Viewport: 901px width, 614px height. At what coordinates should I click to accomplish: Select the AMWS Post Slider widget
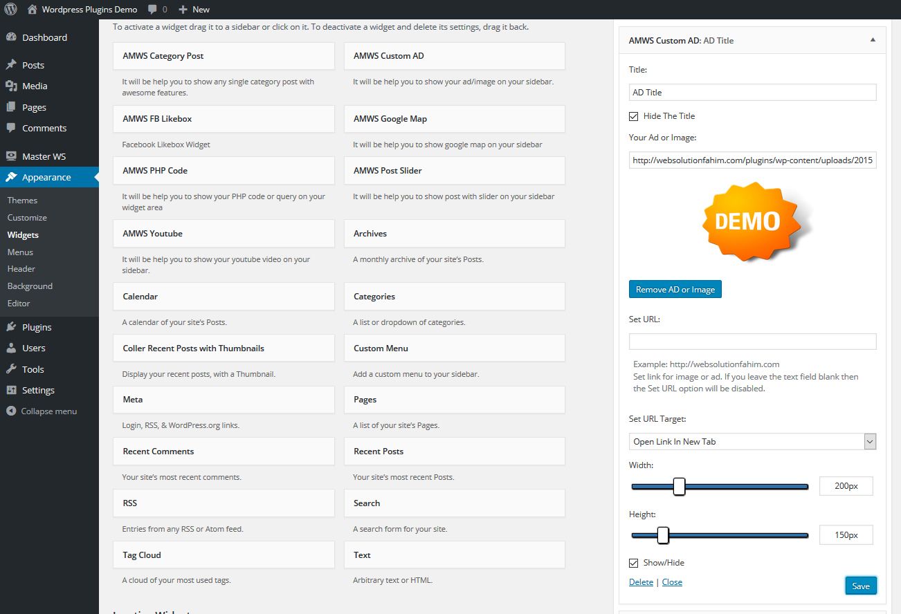pos(455,171)
